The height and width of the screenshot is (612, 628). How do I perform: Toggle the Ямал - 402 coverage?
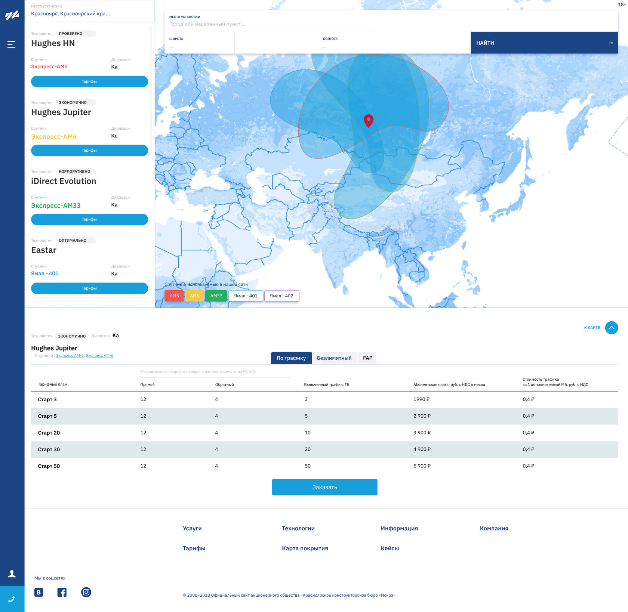coord(281,296)
